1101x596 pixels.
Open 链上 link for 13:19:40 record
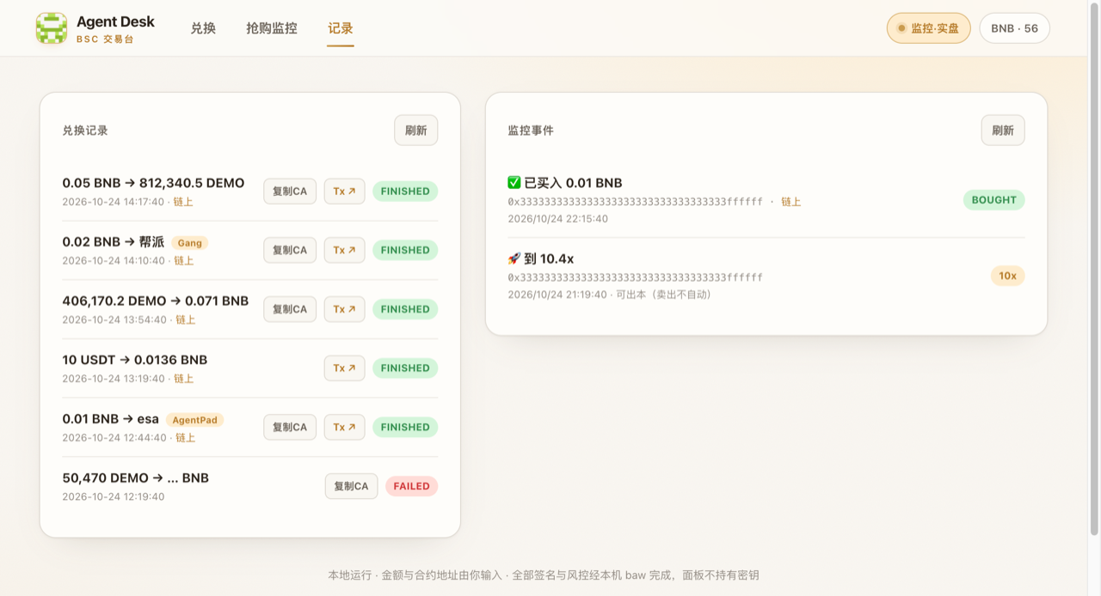click(184, 379)
